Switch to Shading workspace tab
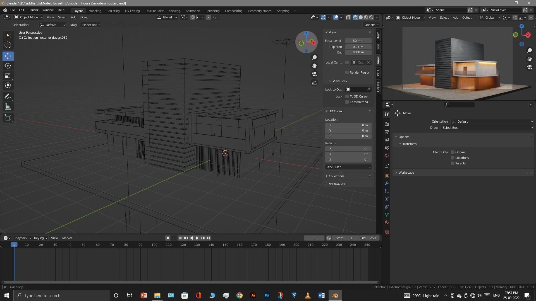The width and height of the screenshot is (536, 301). click(x=174, y=11)
